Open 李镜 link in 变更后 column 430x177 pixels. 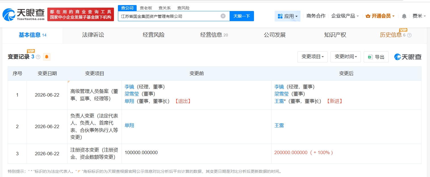(x=279, y=87)
